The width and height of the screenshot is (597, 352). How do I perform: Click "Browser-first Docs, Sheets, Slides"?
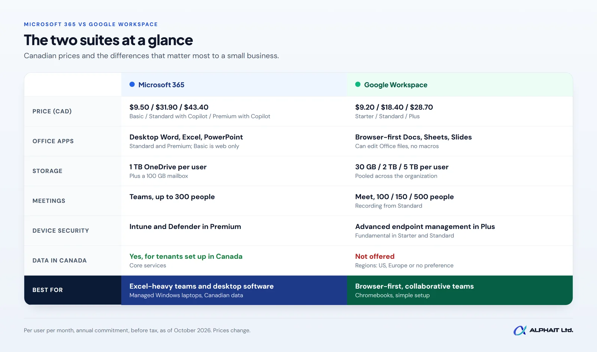click(x=413, y=137)
